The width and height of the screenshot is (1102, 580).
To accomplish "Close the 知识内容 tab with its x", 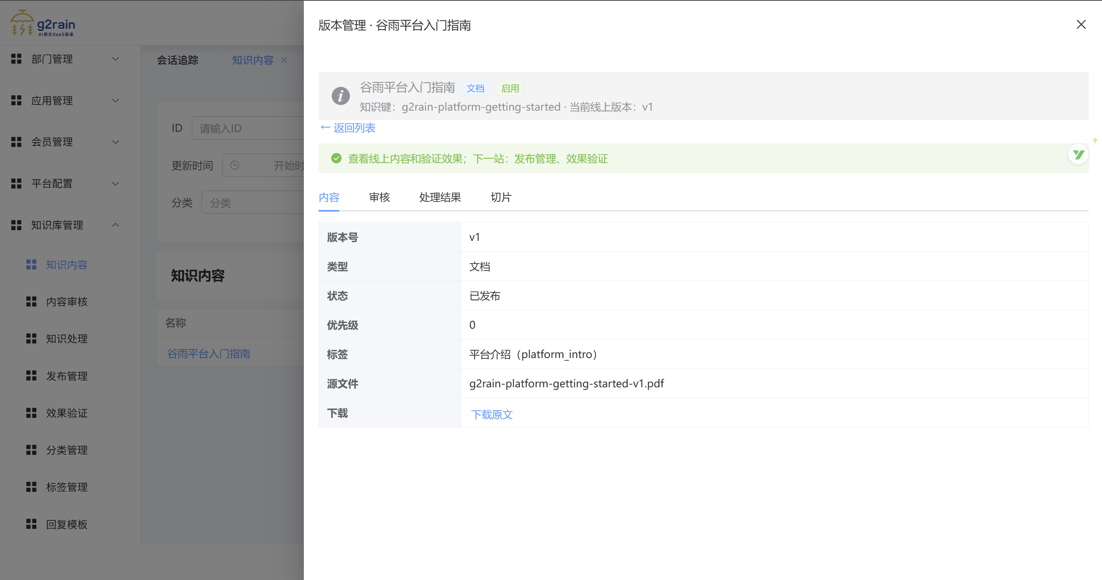I will [284, 60].
